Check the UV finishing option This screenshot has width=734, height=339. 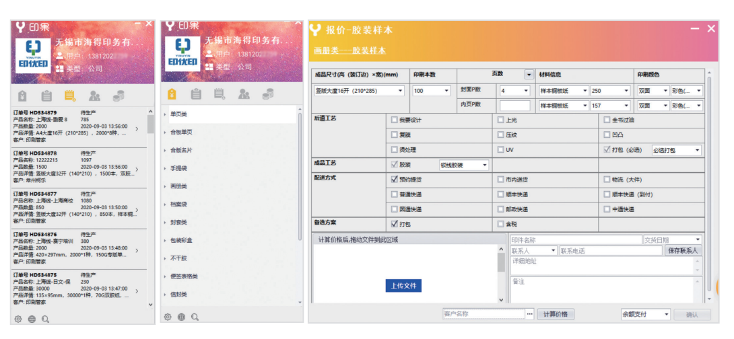click(x=500, y=149)
